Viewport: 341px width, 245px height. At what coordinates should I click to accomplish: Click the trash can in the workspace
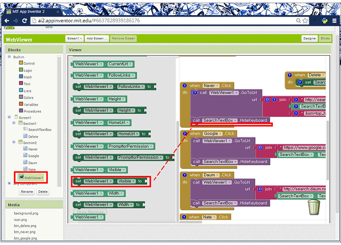point(314,207)
